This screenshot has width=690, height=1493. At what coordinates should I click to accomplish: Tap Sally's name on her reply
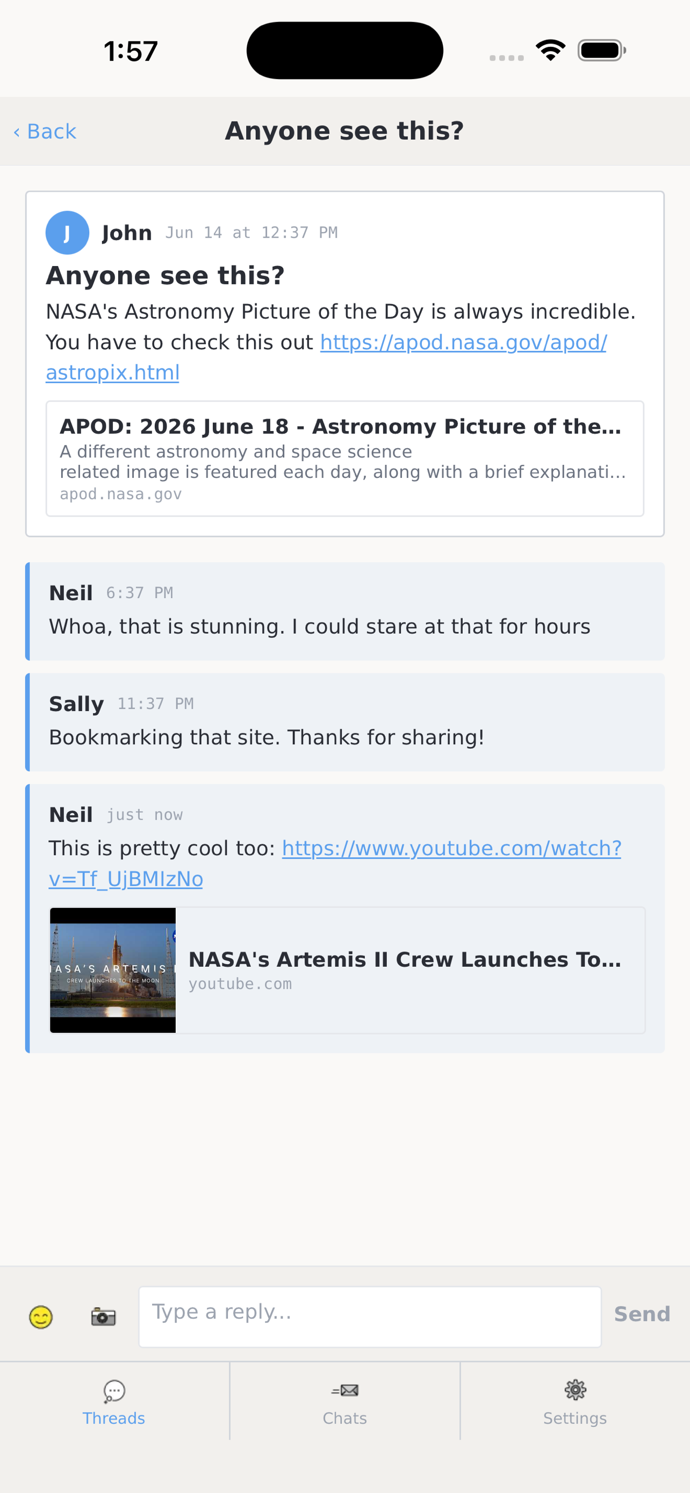point(76,704)
